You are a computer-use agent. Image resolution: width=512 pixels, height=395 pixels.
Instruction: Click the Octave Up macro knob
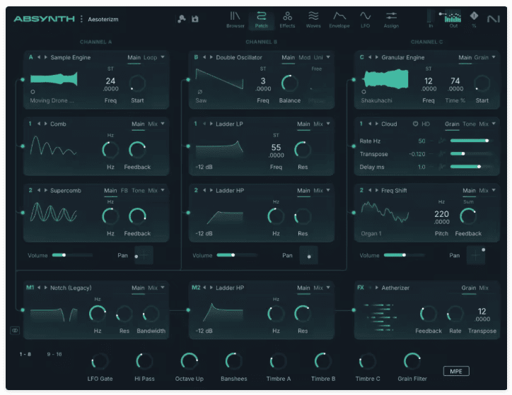pos(189,361)
